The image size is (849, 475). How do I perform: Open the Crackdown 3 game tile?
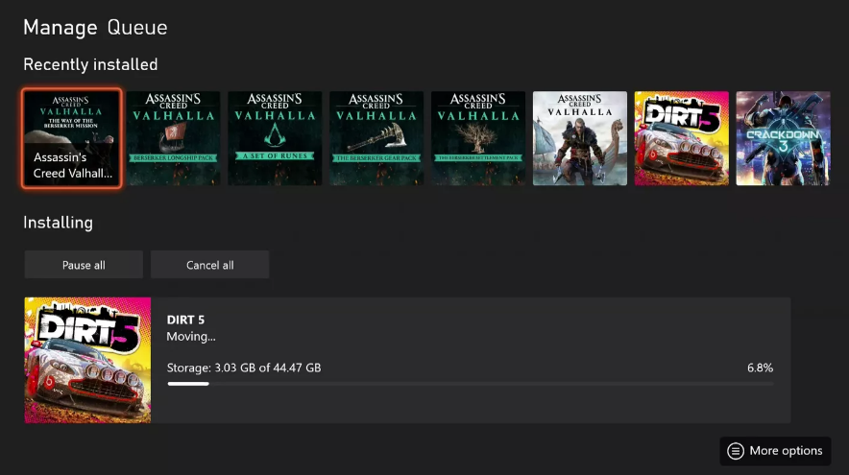[783, 138]
